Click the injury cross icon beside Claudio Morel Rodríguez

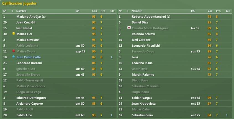click(x=129, y=28)
